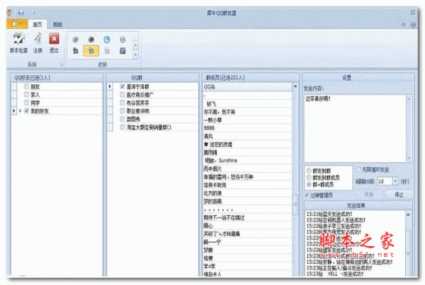Image resolution: width=425 pixels, height=285 pixels.
Task: Click the trophy app icon in title bar
Action: (x=9, y=13)
